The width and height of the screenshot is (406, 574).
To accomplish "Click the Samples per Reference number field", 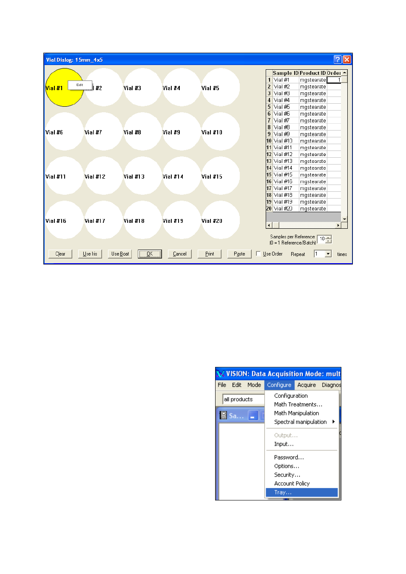I will (x=322, y=239).
